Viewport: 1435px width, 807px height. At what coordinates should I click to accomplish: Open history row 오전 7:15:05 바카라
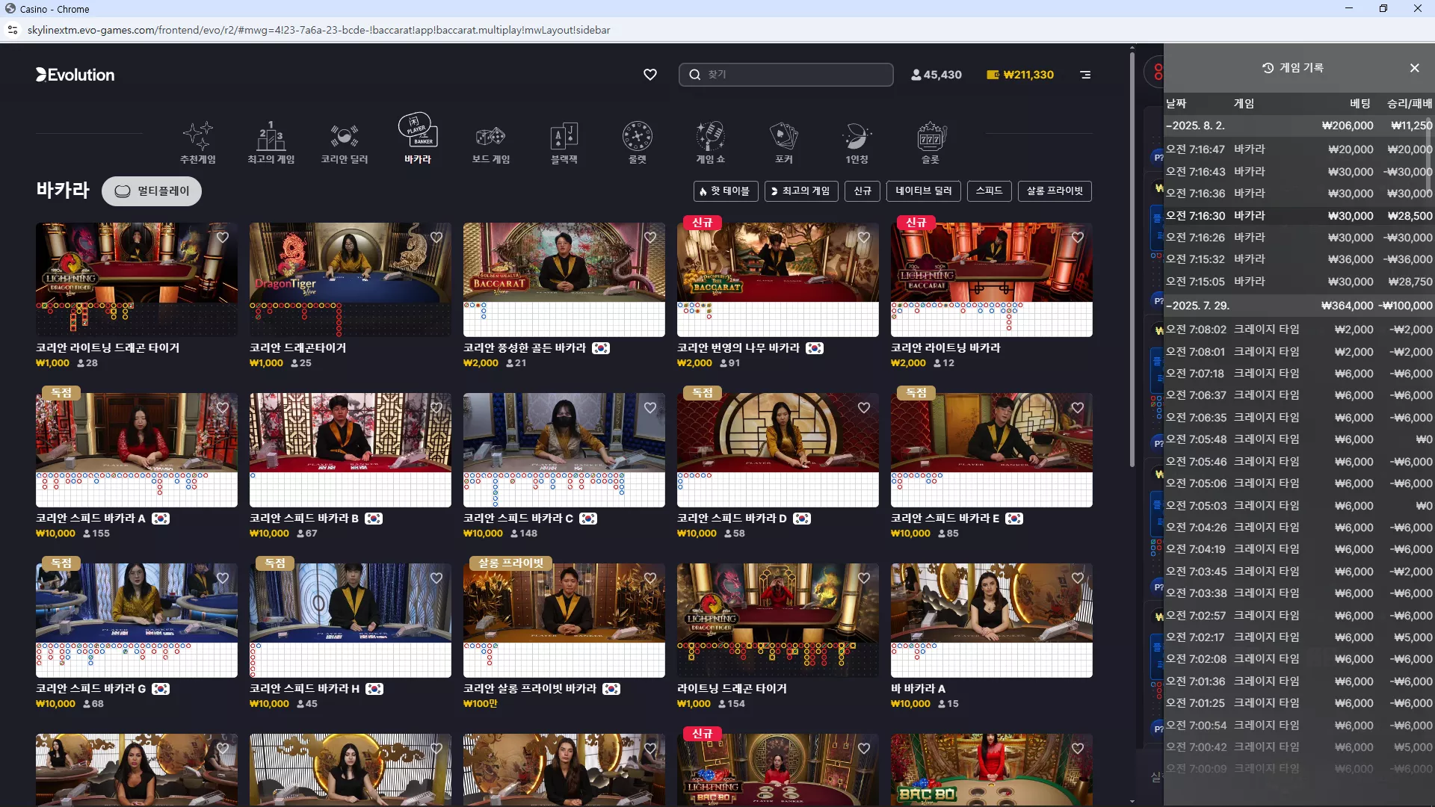pyautogui.click(x=1299, y=282)
